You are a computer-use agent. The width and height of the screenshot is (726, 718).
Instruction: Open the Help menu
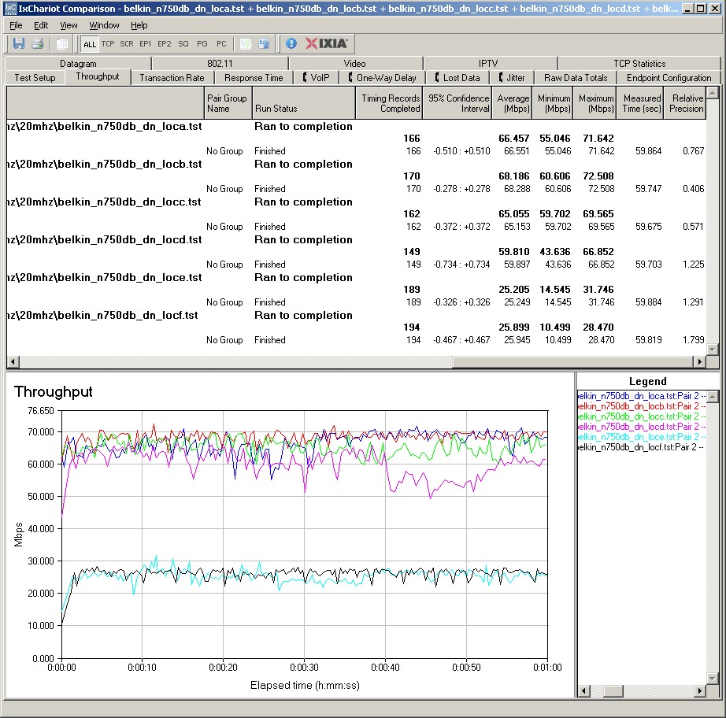[x=139, y=25]
